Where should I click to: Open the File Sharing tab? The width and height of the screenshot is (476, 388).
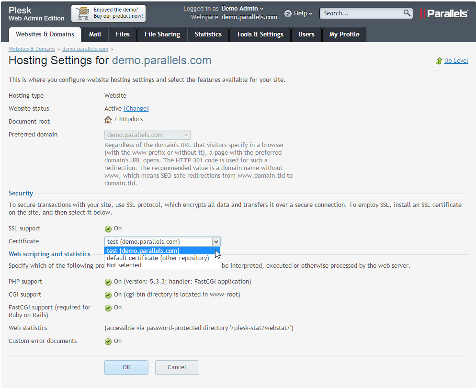tap(162, 34)
